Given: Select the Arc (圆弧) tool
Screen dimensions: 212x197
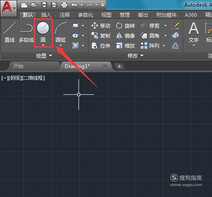Looking at the screenshot, I should point(61,32).
